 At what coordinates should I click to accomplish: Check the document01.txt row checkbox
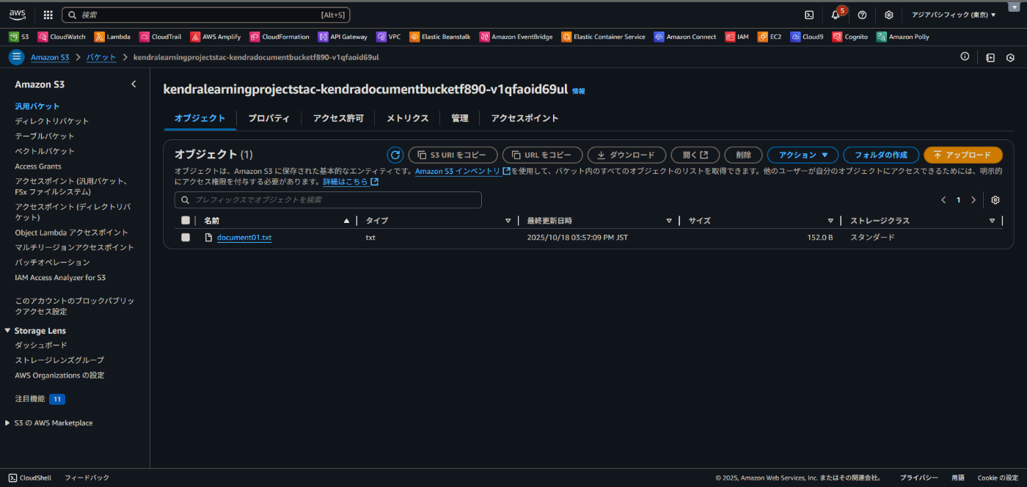(186, 237)
